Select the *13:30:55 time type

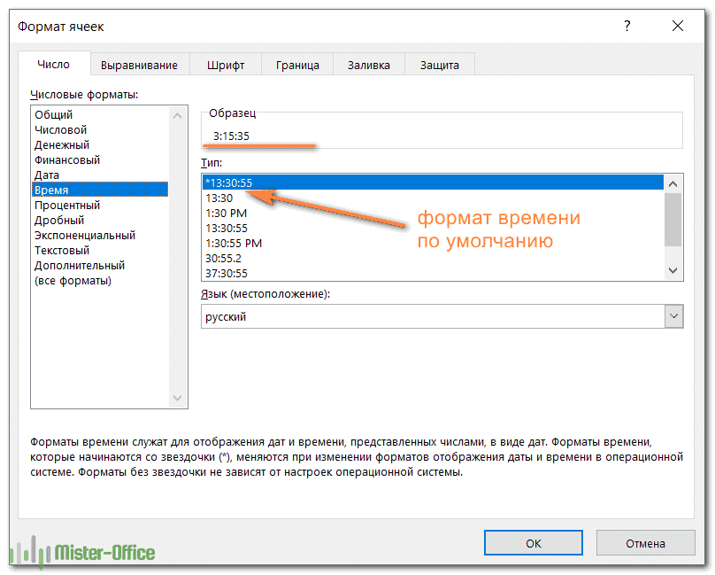click(x=434, y=183)
